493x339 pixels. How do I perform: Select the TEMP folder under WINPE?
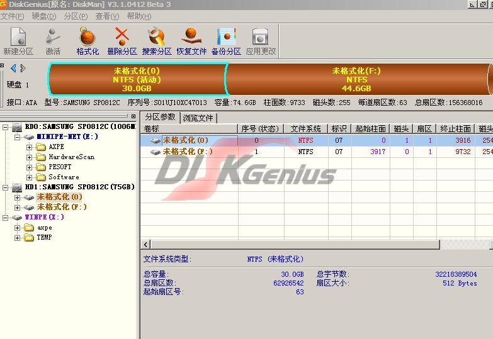pos(44,237)
